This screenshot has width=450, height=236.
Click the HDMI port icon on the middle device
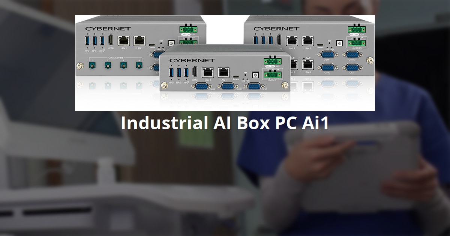click(x=195, y=72)
